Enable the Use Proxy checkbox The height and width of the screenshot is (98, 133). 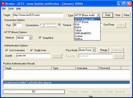(101, 25)
